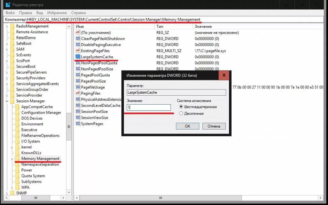Click the RadioManagement folder icon
Viewport: 328px width, 205px height.
pos(12,26)
